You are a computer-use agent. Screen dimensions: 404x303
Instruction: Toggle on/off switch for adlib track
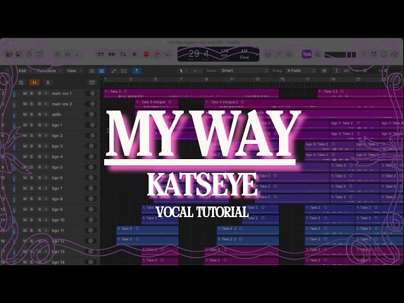pyautogui.click(x=91, y=114)
